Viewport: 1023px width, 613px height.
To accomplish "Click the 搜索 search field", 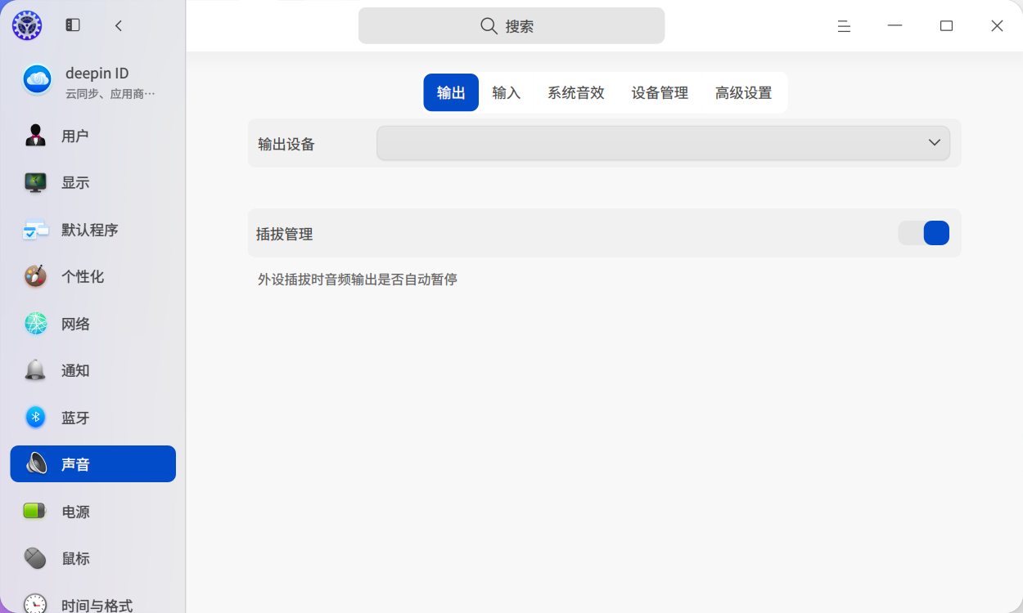I will 511,26.
